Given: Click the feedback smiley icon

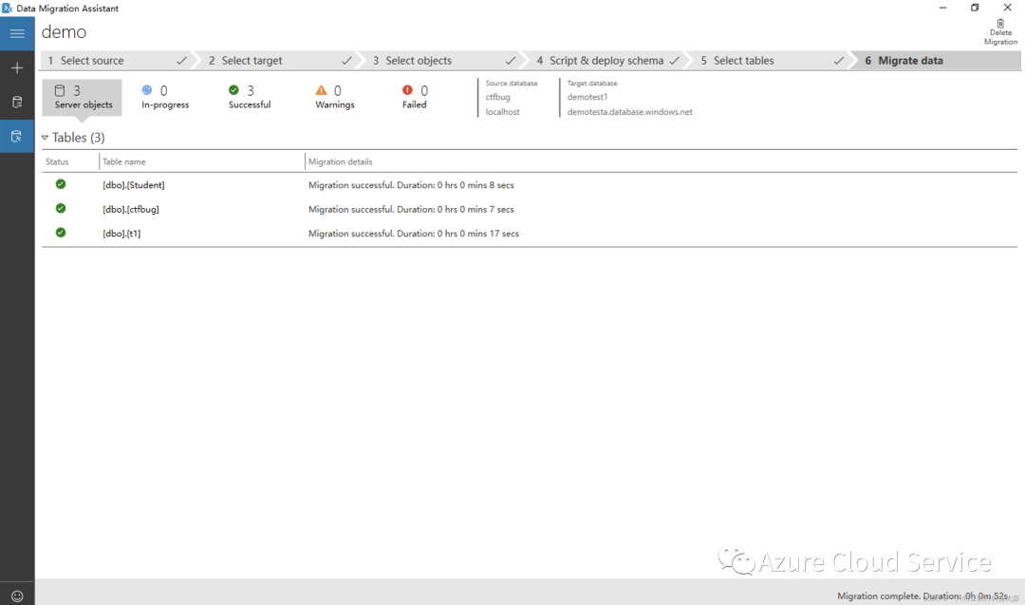Looking at the screenshot, I should [x=17, y=596].
